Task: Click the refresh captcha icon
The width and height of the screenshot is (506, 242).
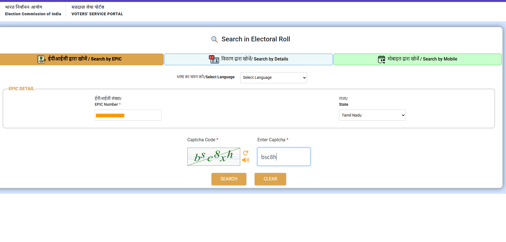Action: 245,153
